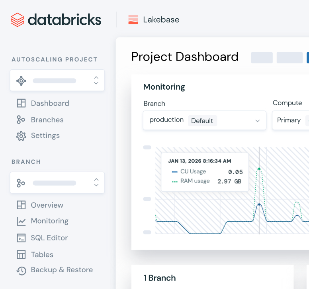
Task: Click the Lakebase product label
Action: pyautogui.click(x=161, y=20)
